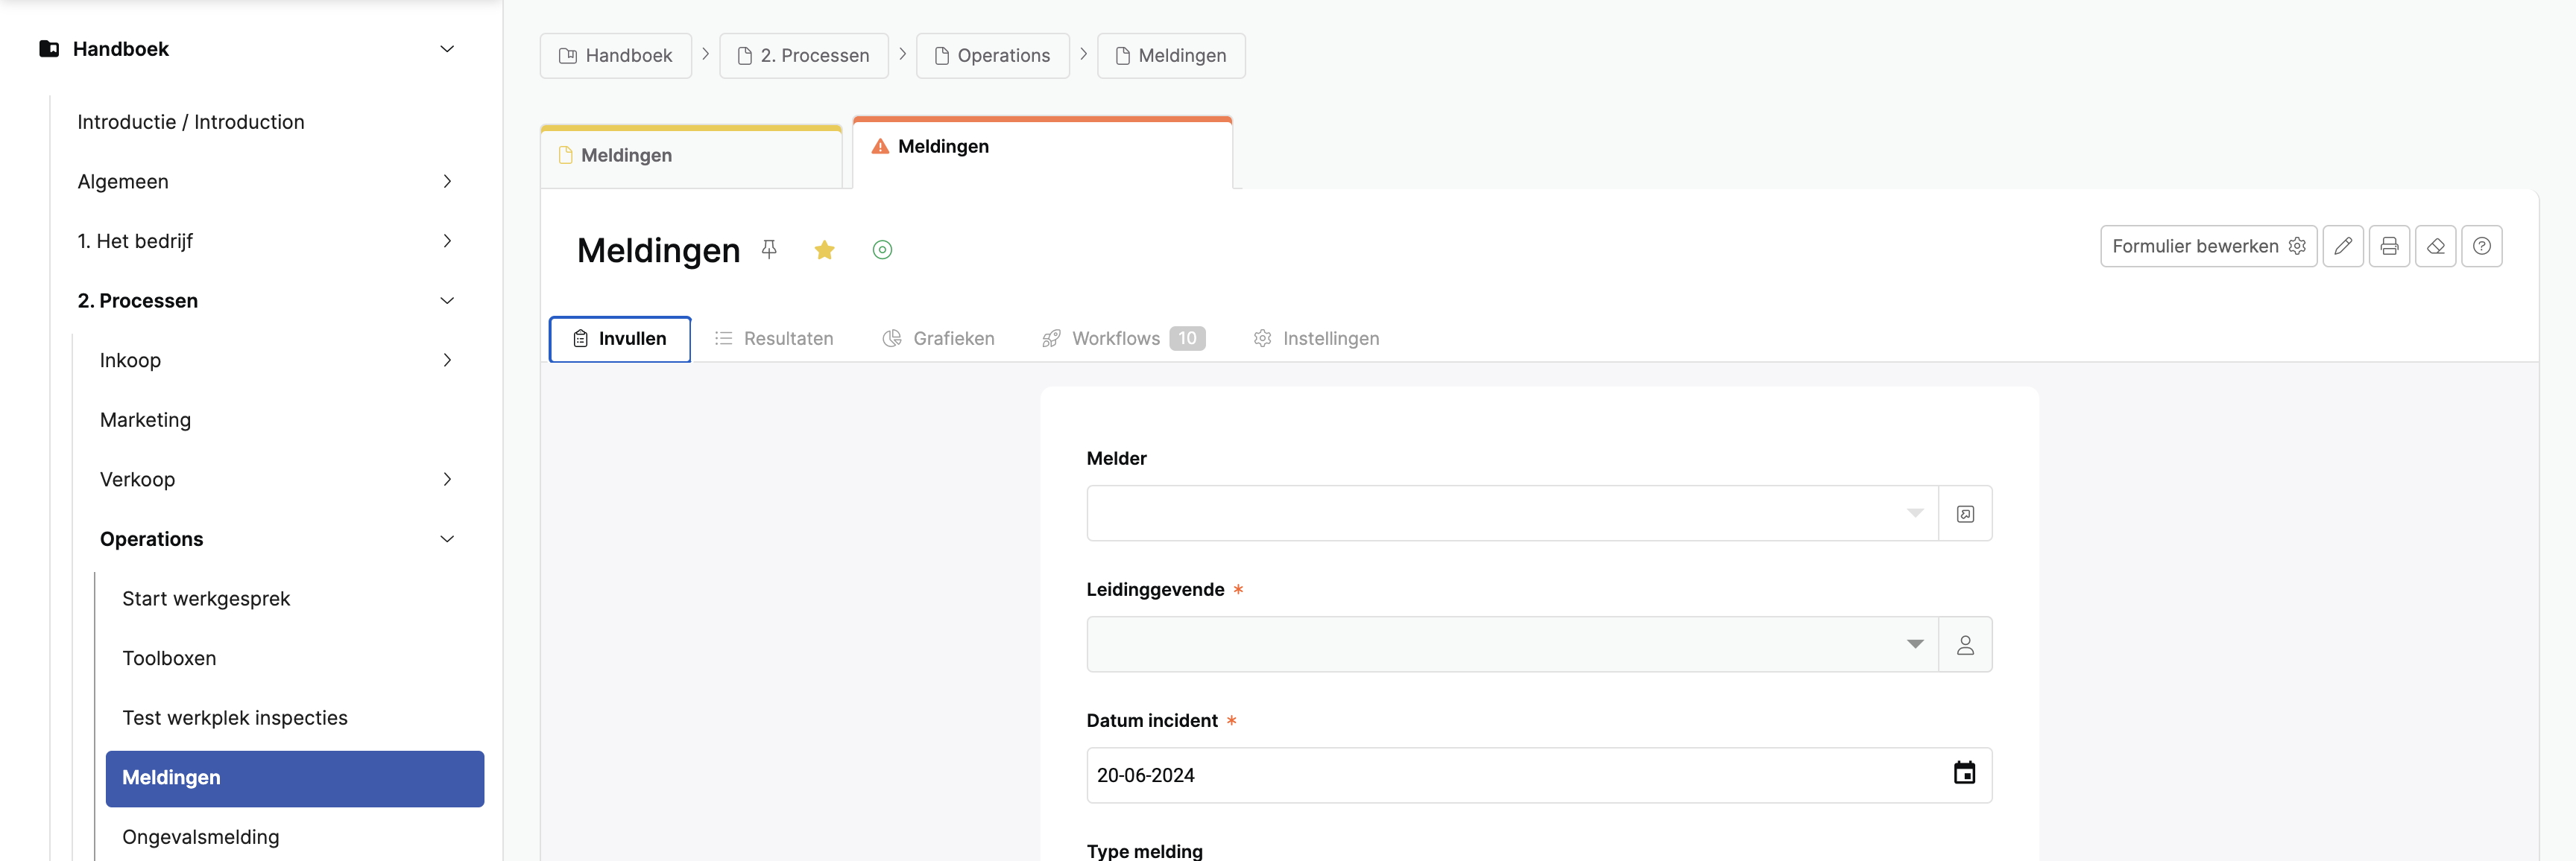This screenshot has height=861, width=2576.
Task: Open Start werkgesprek in the sidebar
Action: click(206, 600)
